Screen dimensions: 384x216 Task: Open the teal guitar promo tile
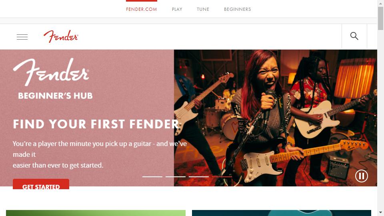281,213
